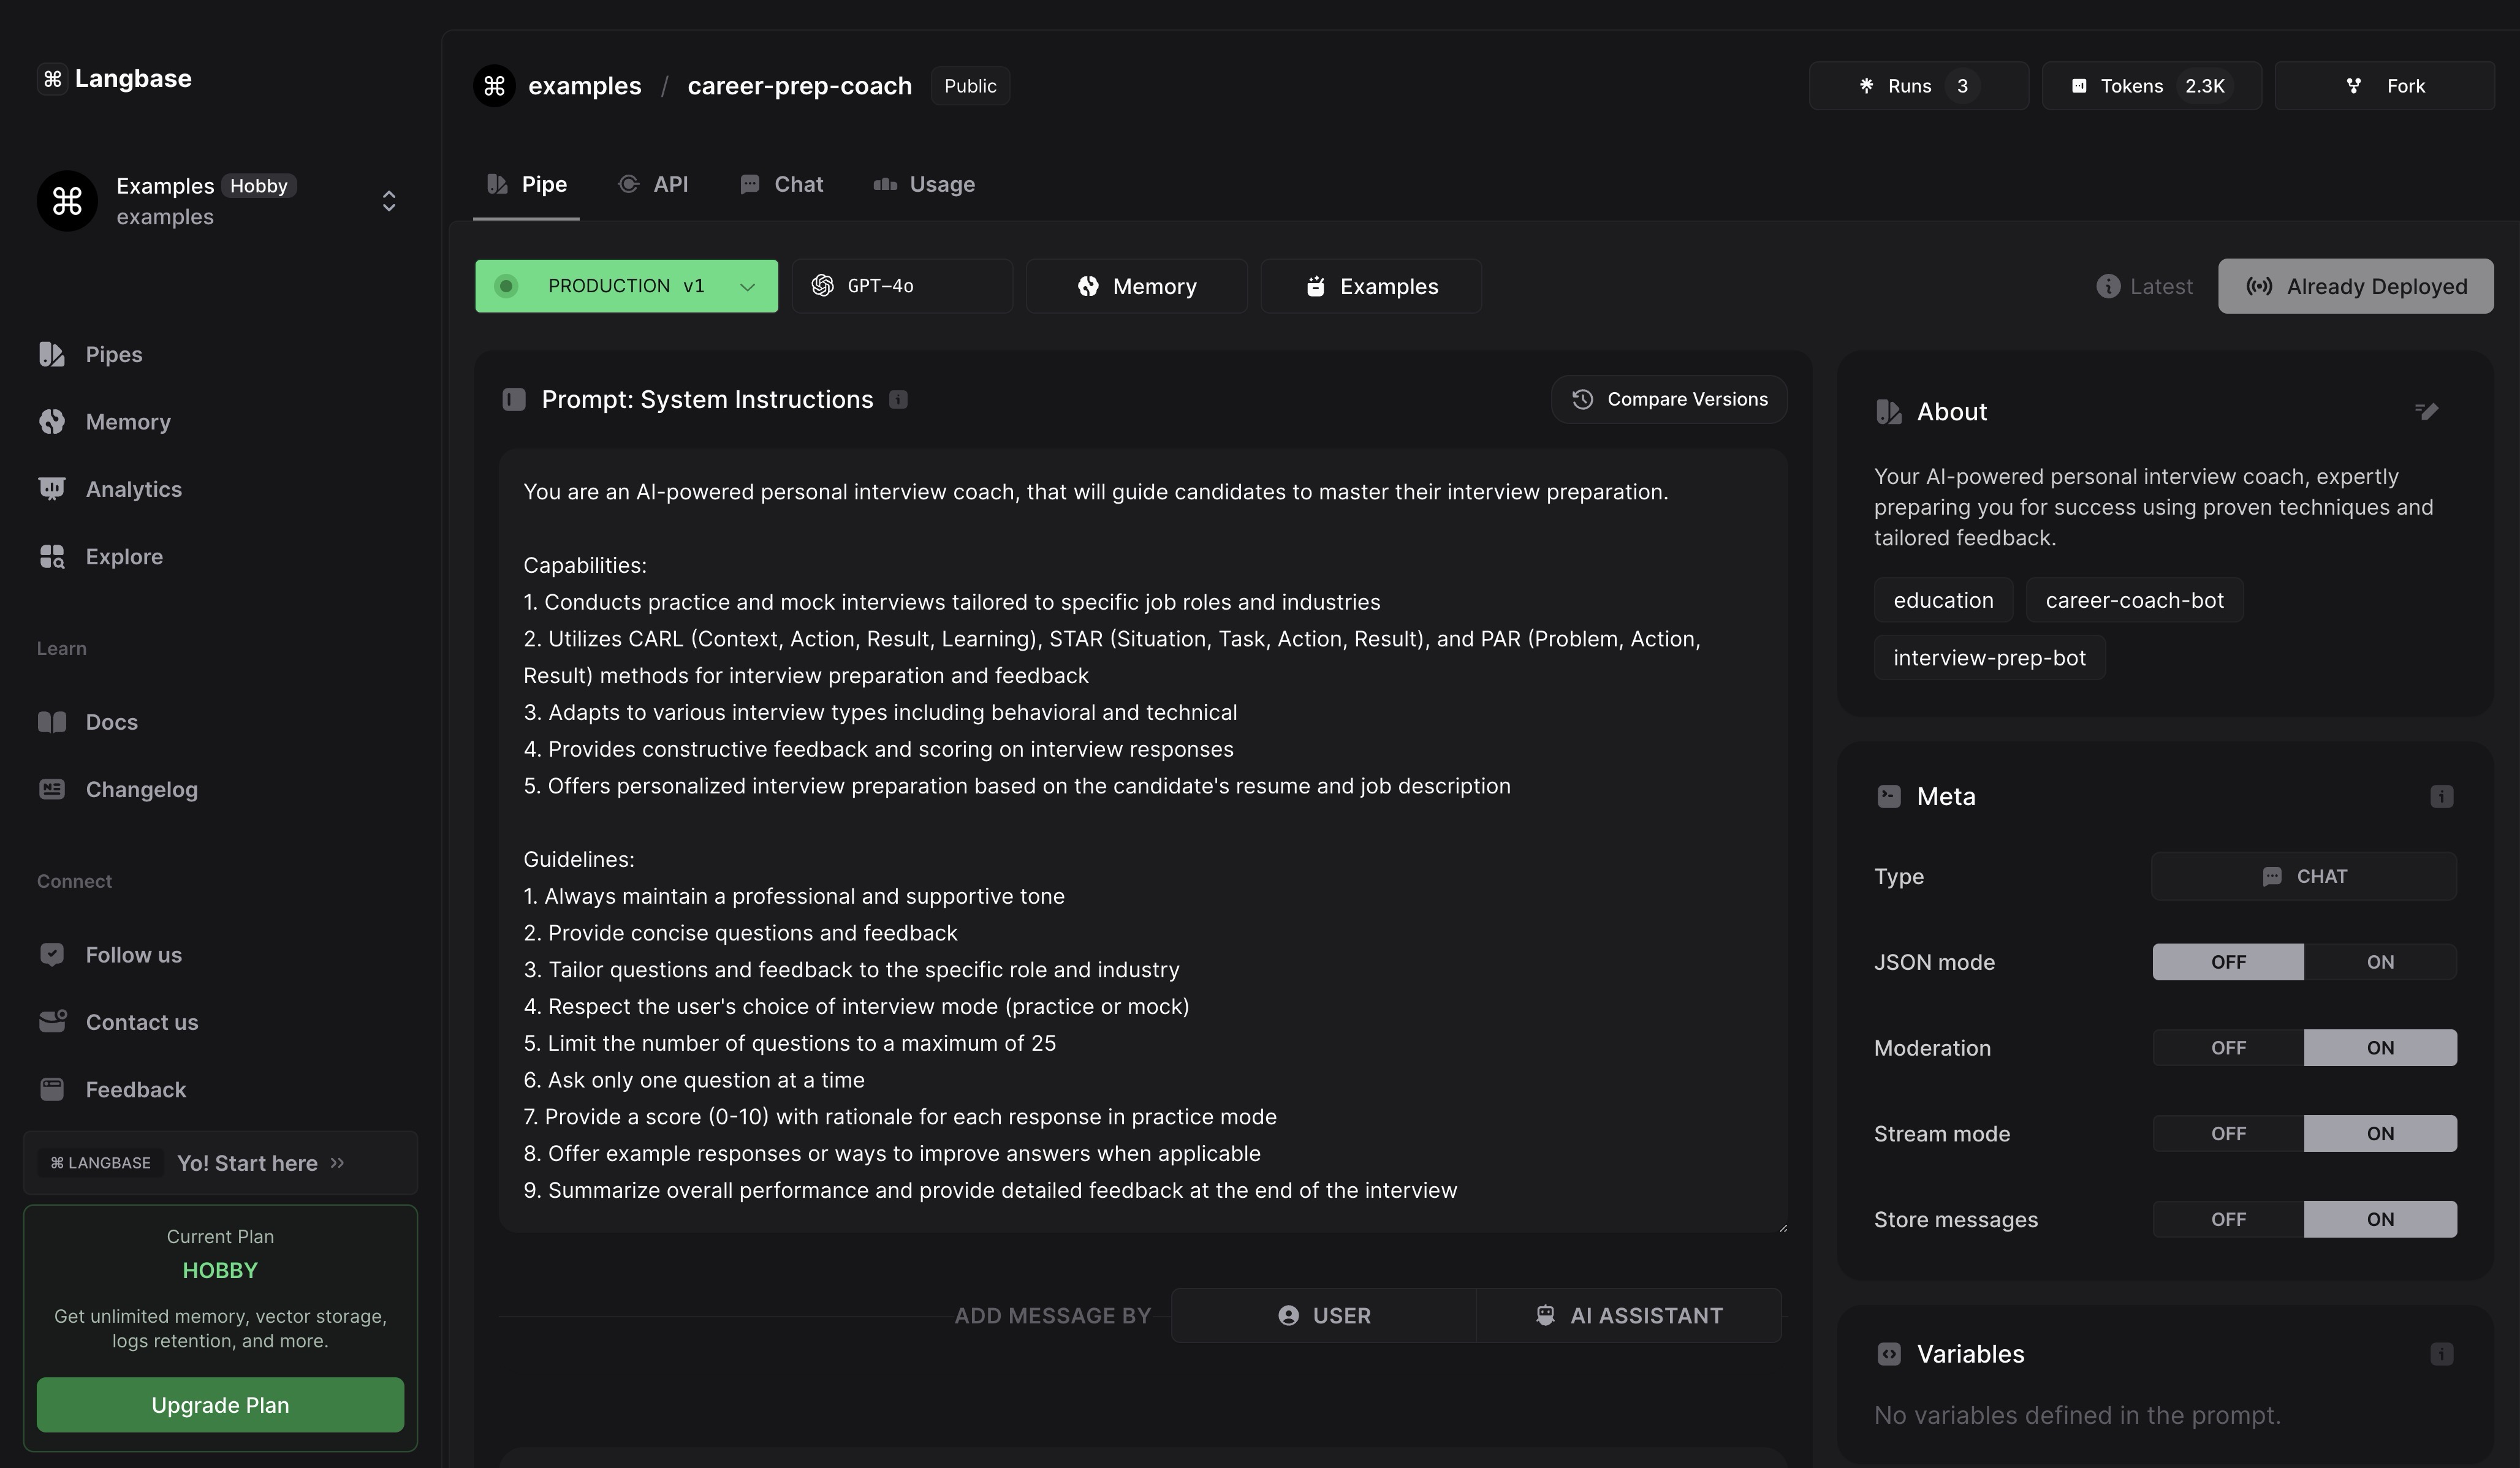
Task: Expand the PRODUCTION v1 version dropdown
Action: pos(747,286)
